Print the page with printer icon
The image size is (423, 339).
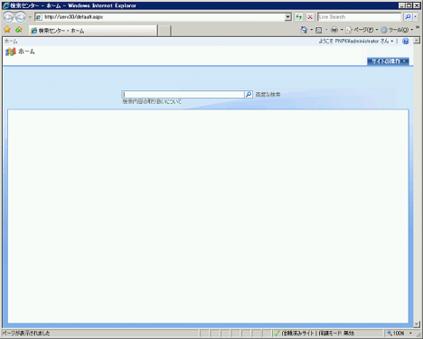tap(334, 30)
